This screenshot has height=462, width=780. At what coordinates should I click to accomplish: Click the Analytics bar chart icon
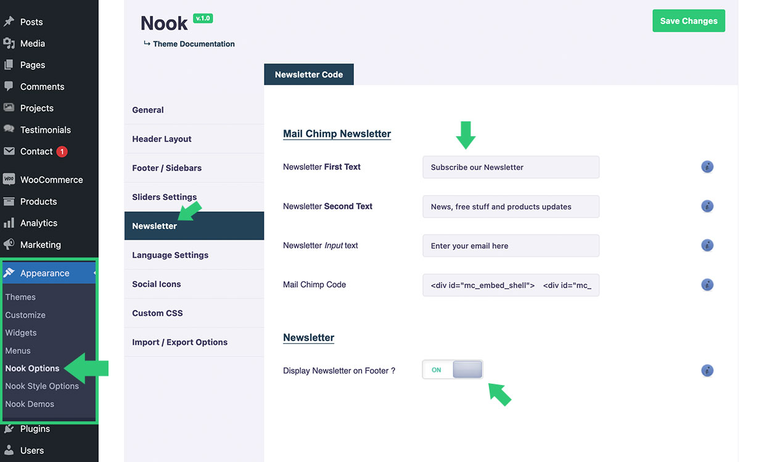click(x=9, y=223)
